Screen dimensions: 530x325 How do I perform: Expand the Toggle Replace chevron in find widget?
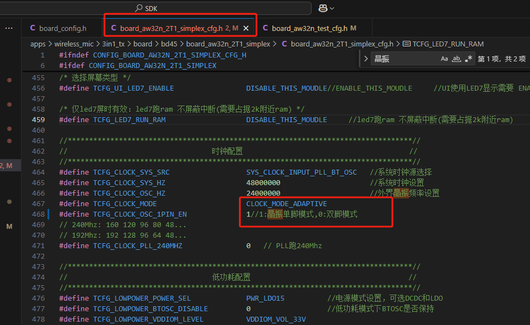click(366, 59)
